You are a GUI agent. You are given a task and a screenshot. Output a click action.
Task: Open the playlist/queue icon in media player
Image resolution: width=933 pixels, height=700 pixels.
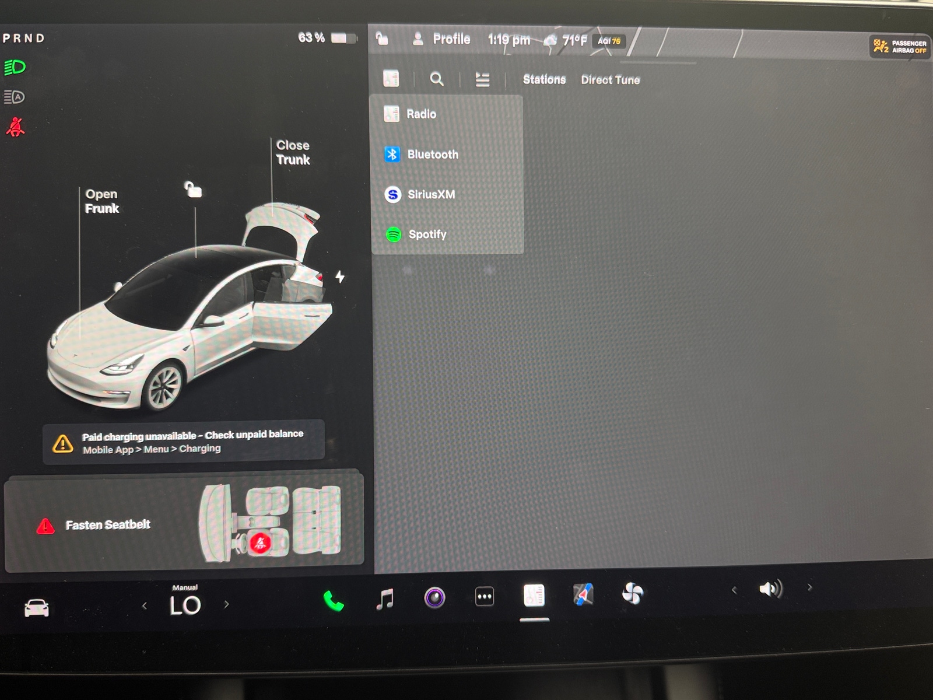tap(482, 79)
